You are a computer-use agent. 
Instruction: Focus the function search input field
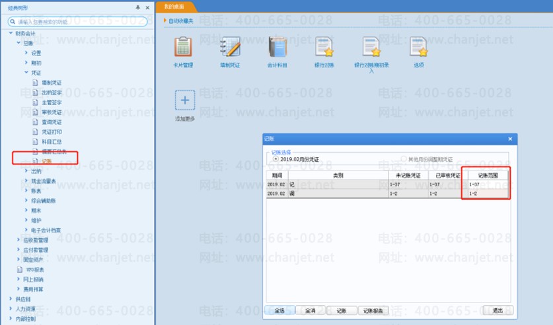click(x=77, y=22)
